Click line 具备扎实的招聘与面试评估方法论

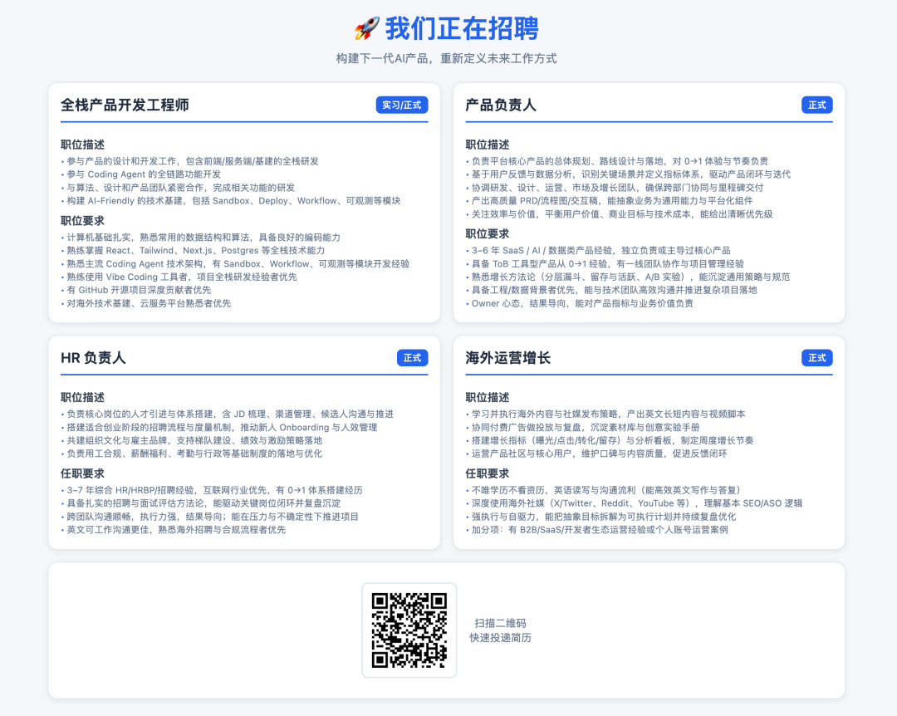pyautogui.click(x=203, y=503)
